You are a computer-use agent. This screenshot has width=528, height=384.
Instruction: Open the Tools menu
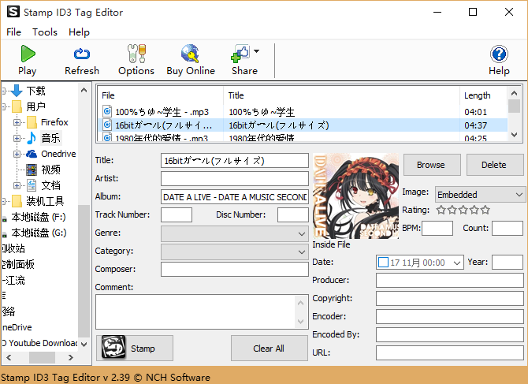(x=45, y=32)
